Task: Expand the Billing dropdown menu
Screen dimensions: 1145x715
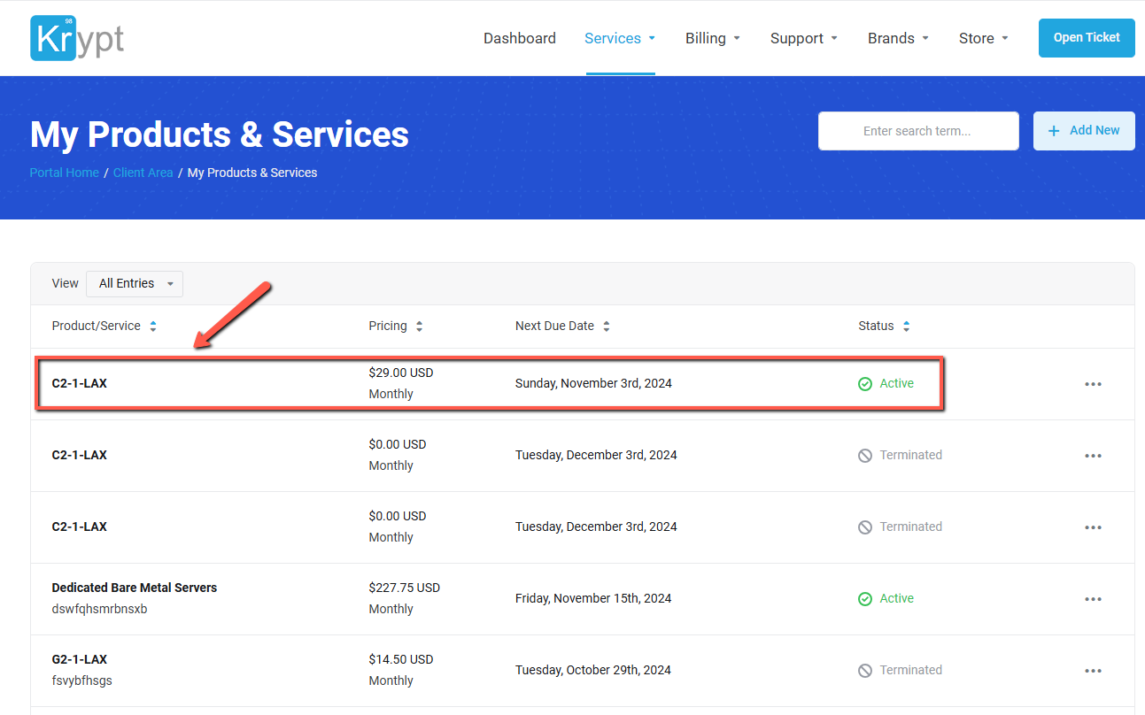Action: tap(712, 38)
